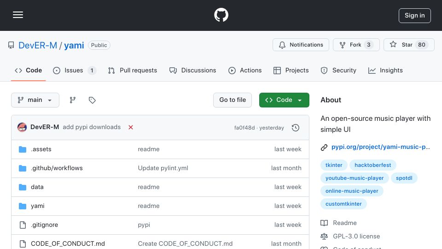Select the hacktoberfest topic tag

click(x=372, y=165)
